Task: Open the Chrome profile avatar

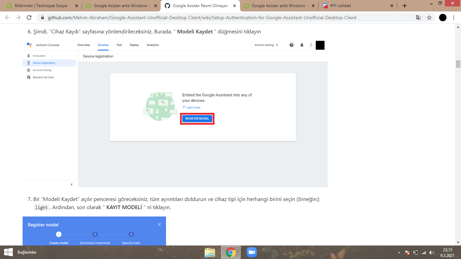Action: [443, 18]
